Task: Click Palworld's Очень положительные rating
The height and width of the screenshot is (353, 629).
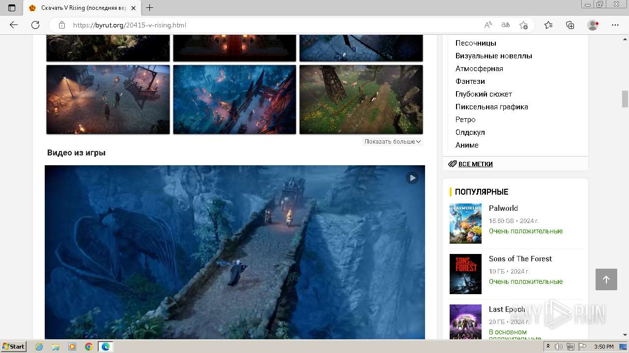Action: point(526,231)
